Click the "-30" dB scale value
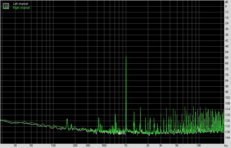This screenshot has height=148, width=231. point(226,29)
